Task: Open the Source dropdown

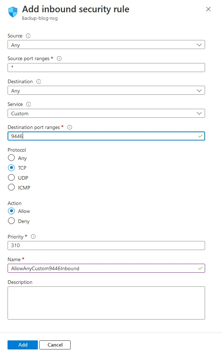Action: 199,44
